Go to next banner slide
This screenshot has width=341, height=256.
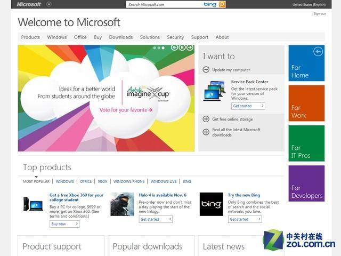tap(190, 47)
